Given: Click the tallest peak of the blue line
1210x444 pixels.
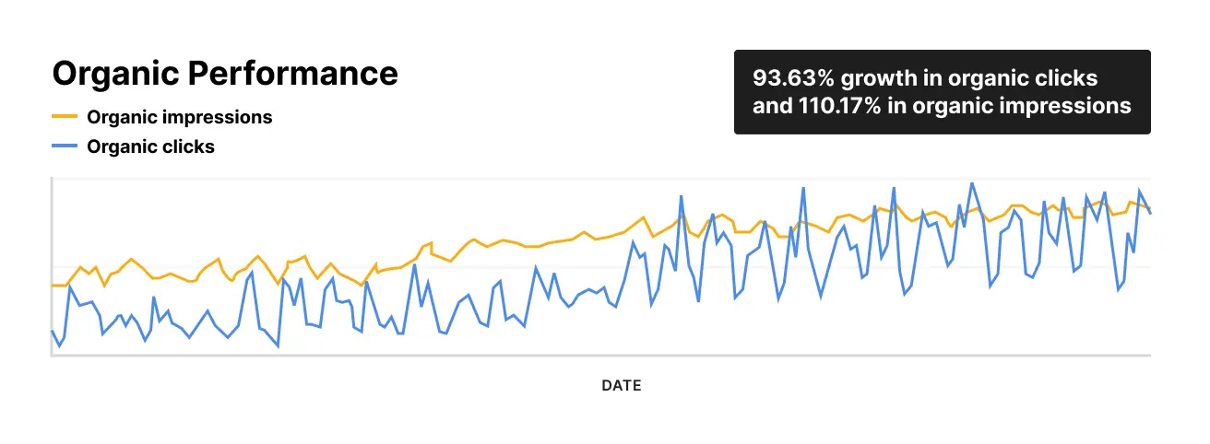Looking at the screenshot, I should point(971,183).
